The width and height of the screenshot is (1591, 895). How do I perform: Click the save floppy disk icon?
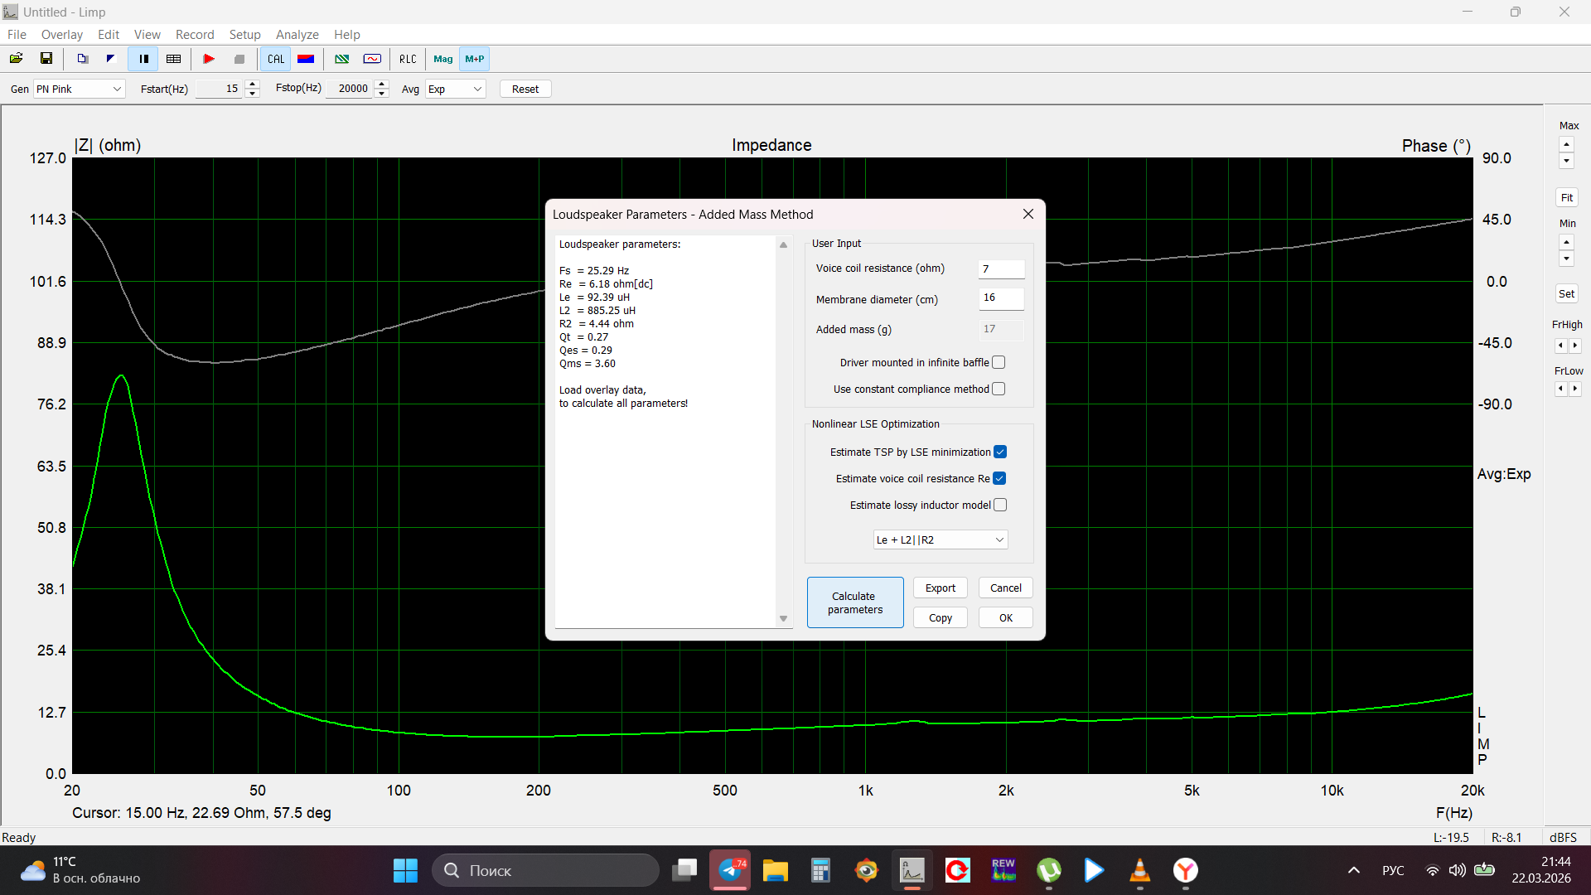46,59
